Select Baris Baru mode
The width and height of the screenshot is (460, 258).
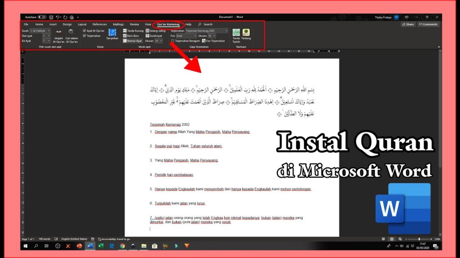(x=131, y=36)
